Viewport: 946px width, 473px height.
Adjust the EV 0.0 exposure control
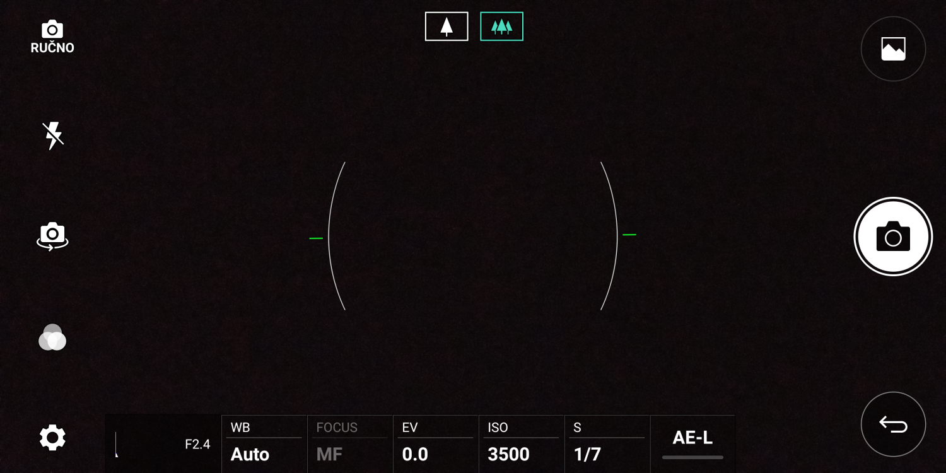(x=435, y=443)
